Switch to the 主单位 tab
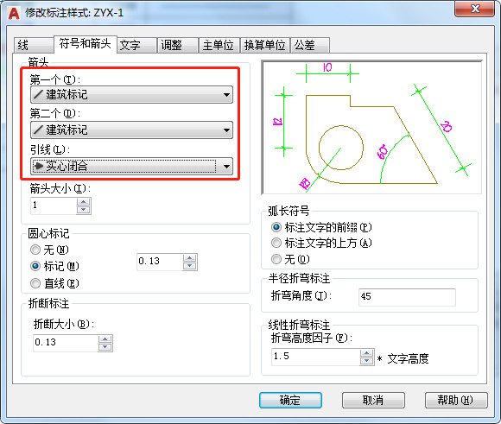 (x=219, y=45)
